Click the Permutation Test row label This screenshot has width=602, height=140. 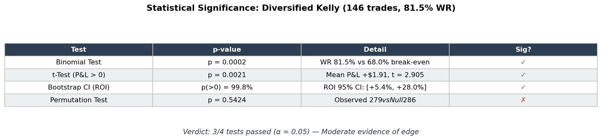click(x=78, y=100)
